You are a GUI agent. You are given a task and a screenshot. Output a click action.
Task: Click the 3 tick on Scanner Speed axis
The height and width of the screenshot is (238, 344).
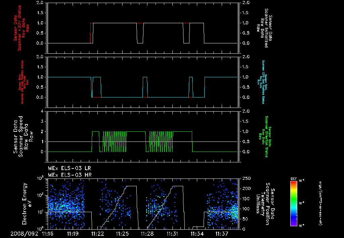(42, 121)
